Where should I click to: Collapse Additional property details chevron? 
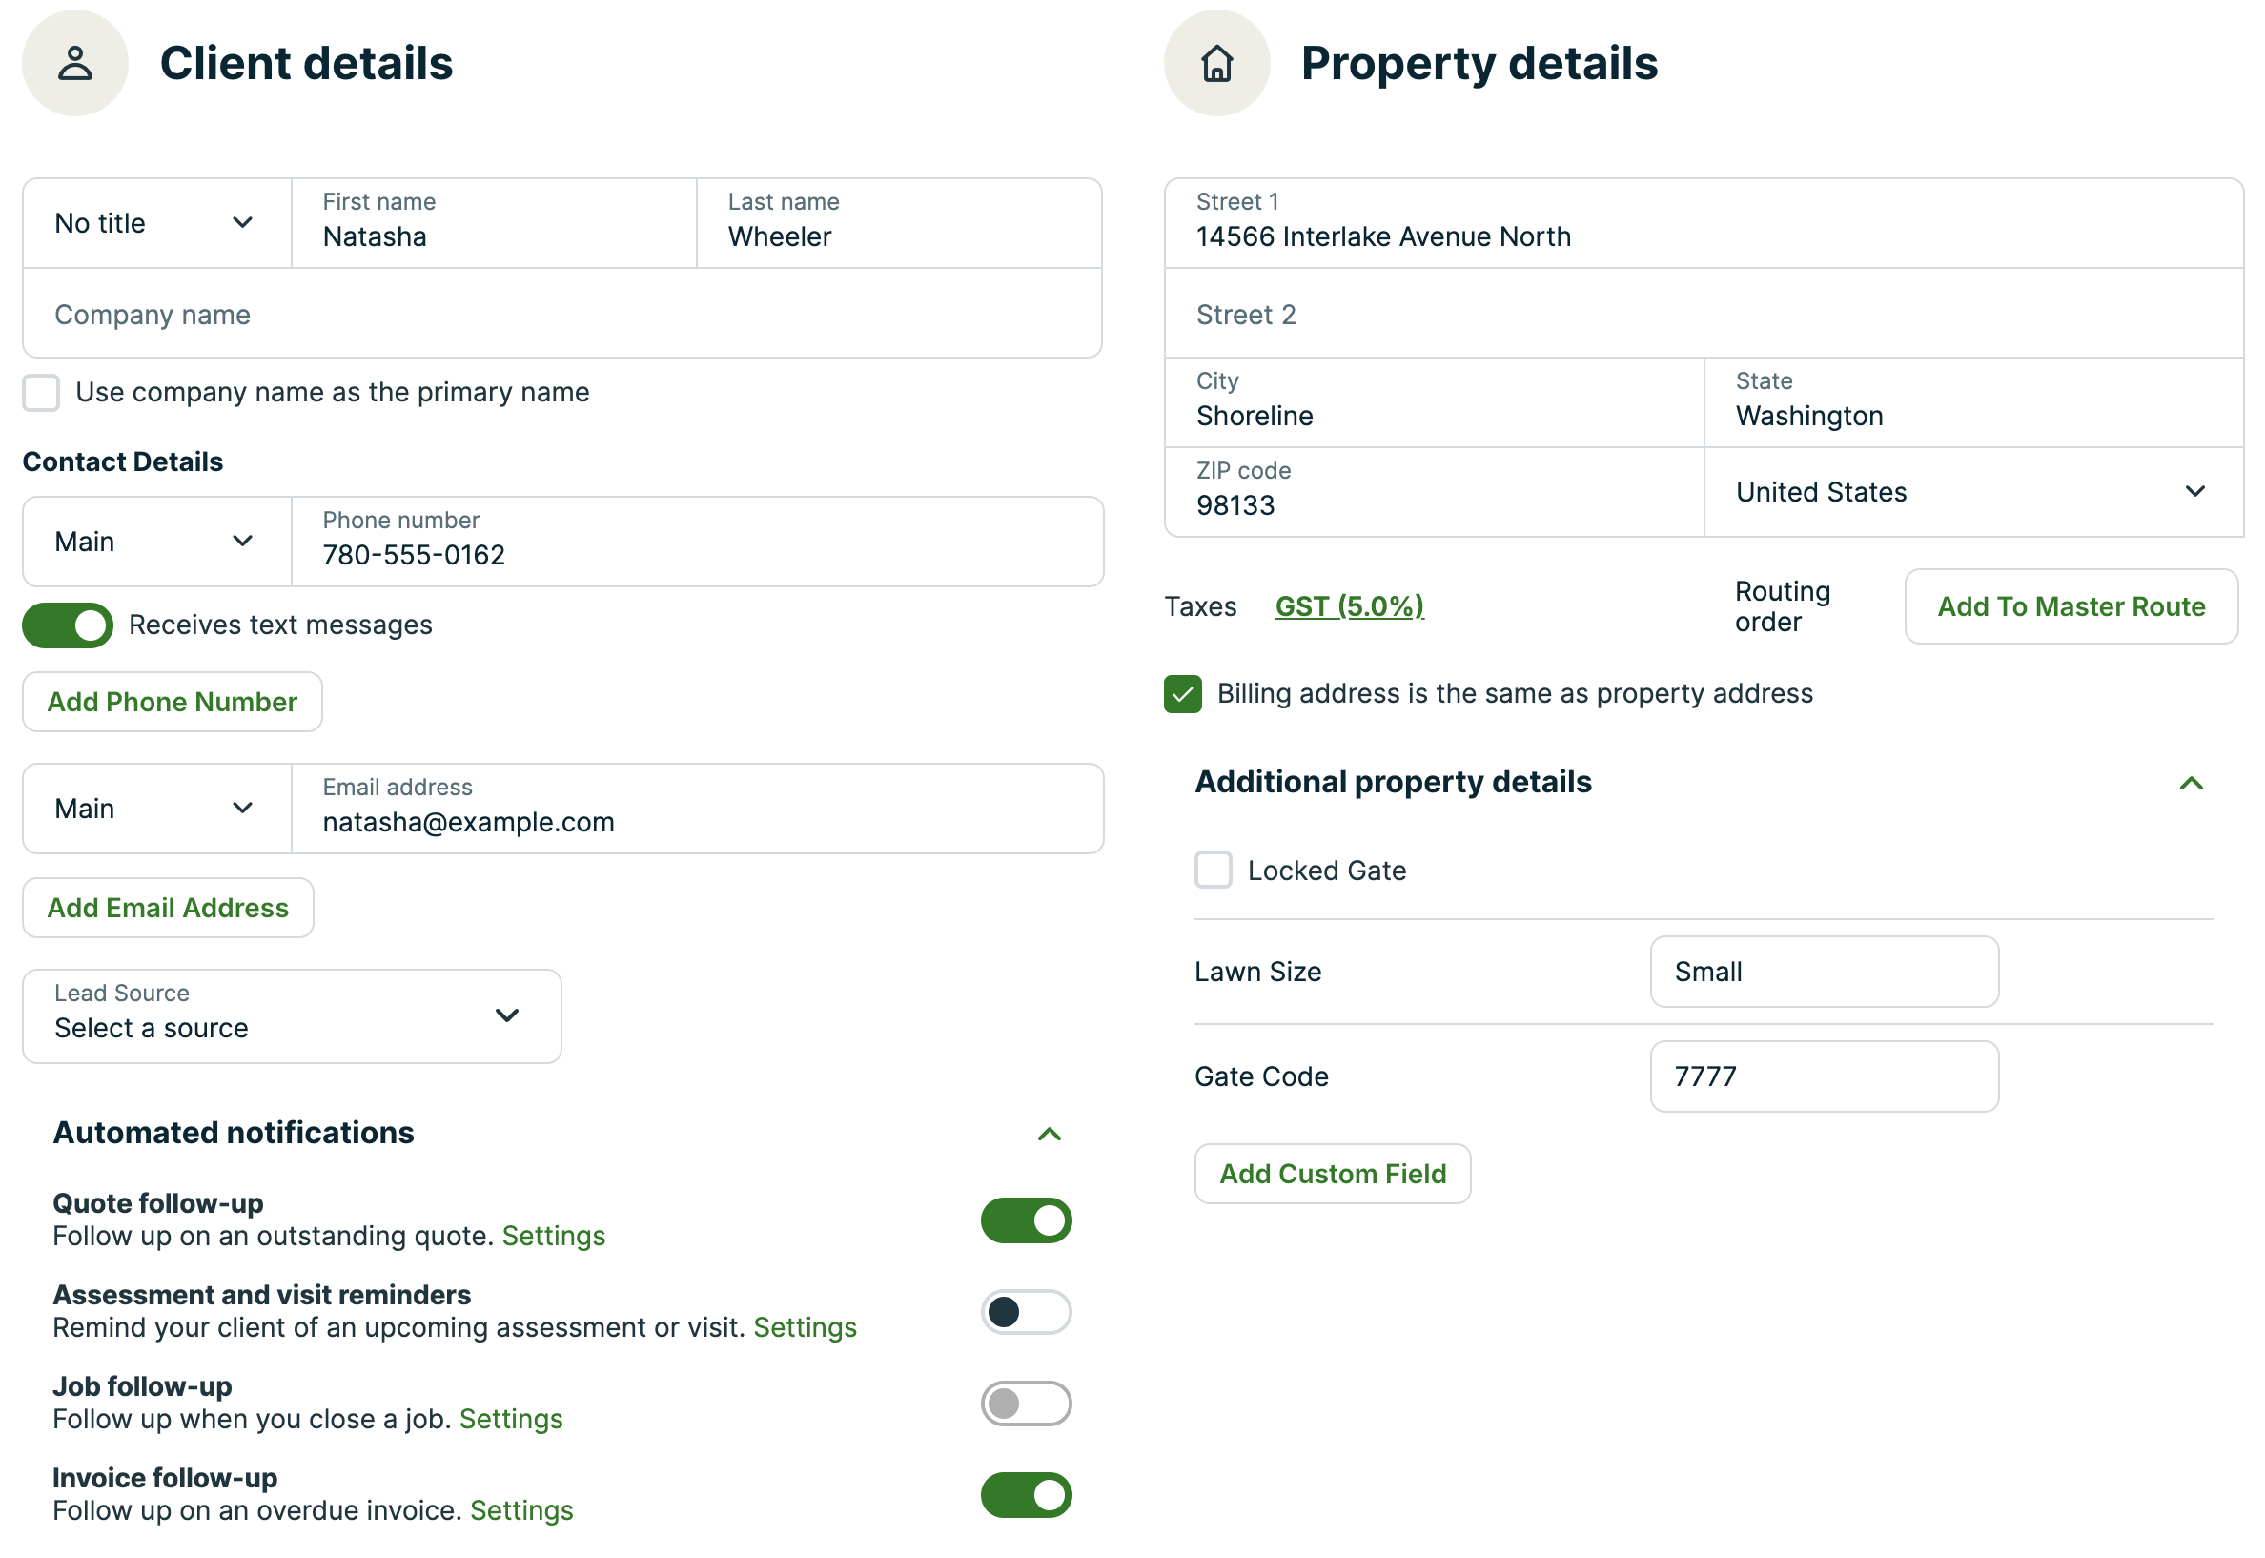click(x=2189, y=783)
